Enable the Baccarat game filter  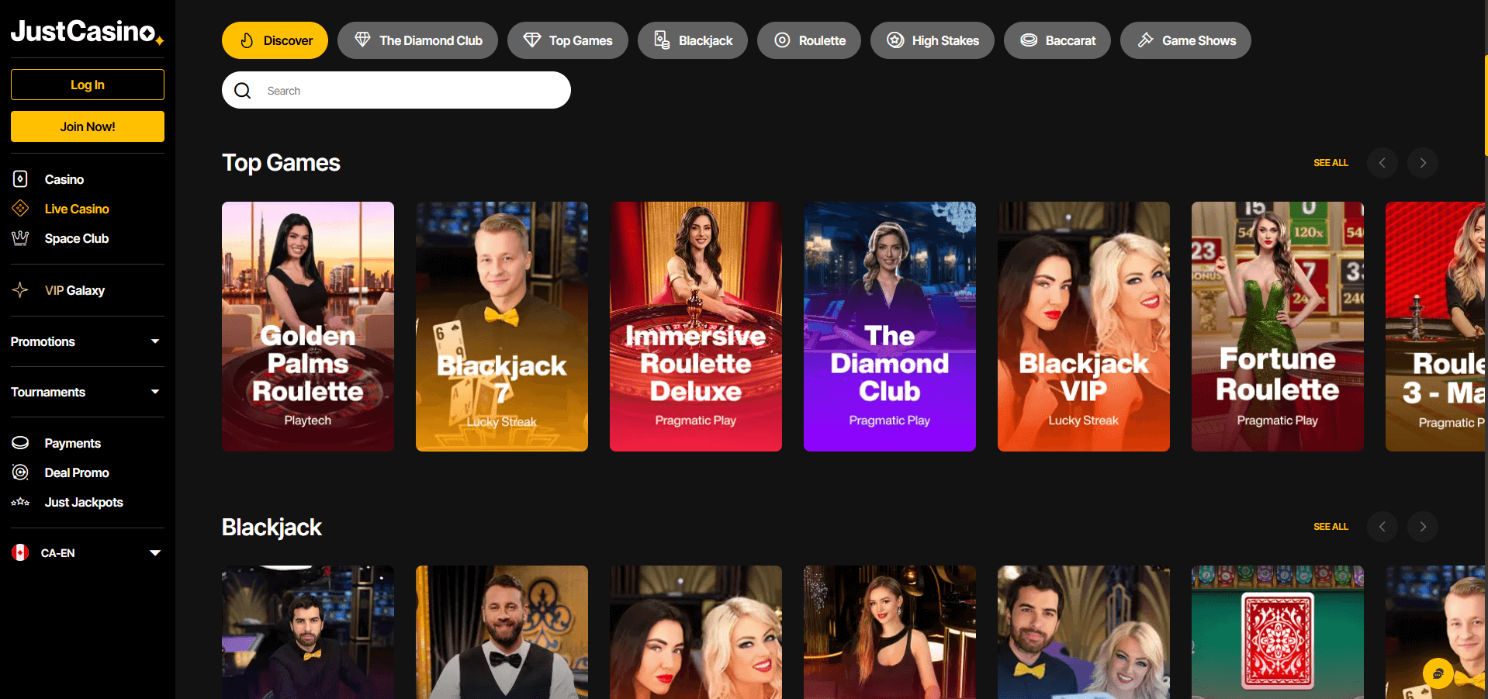(x=1057, y=40)
